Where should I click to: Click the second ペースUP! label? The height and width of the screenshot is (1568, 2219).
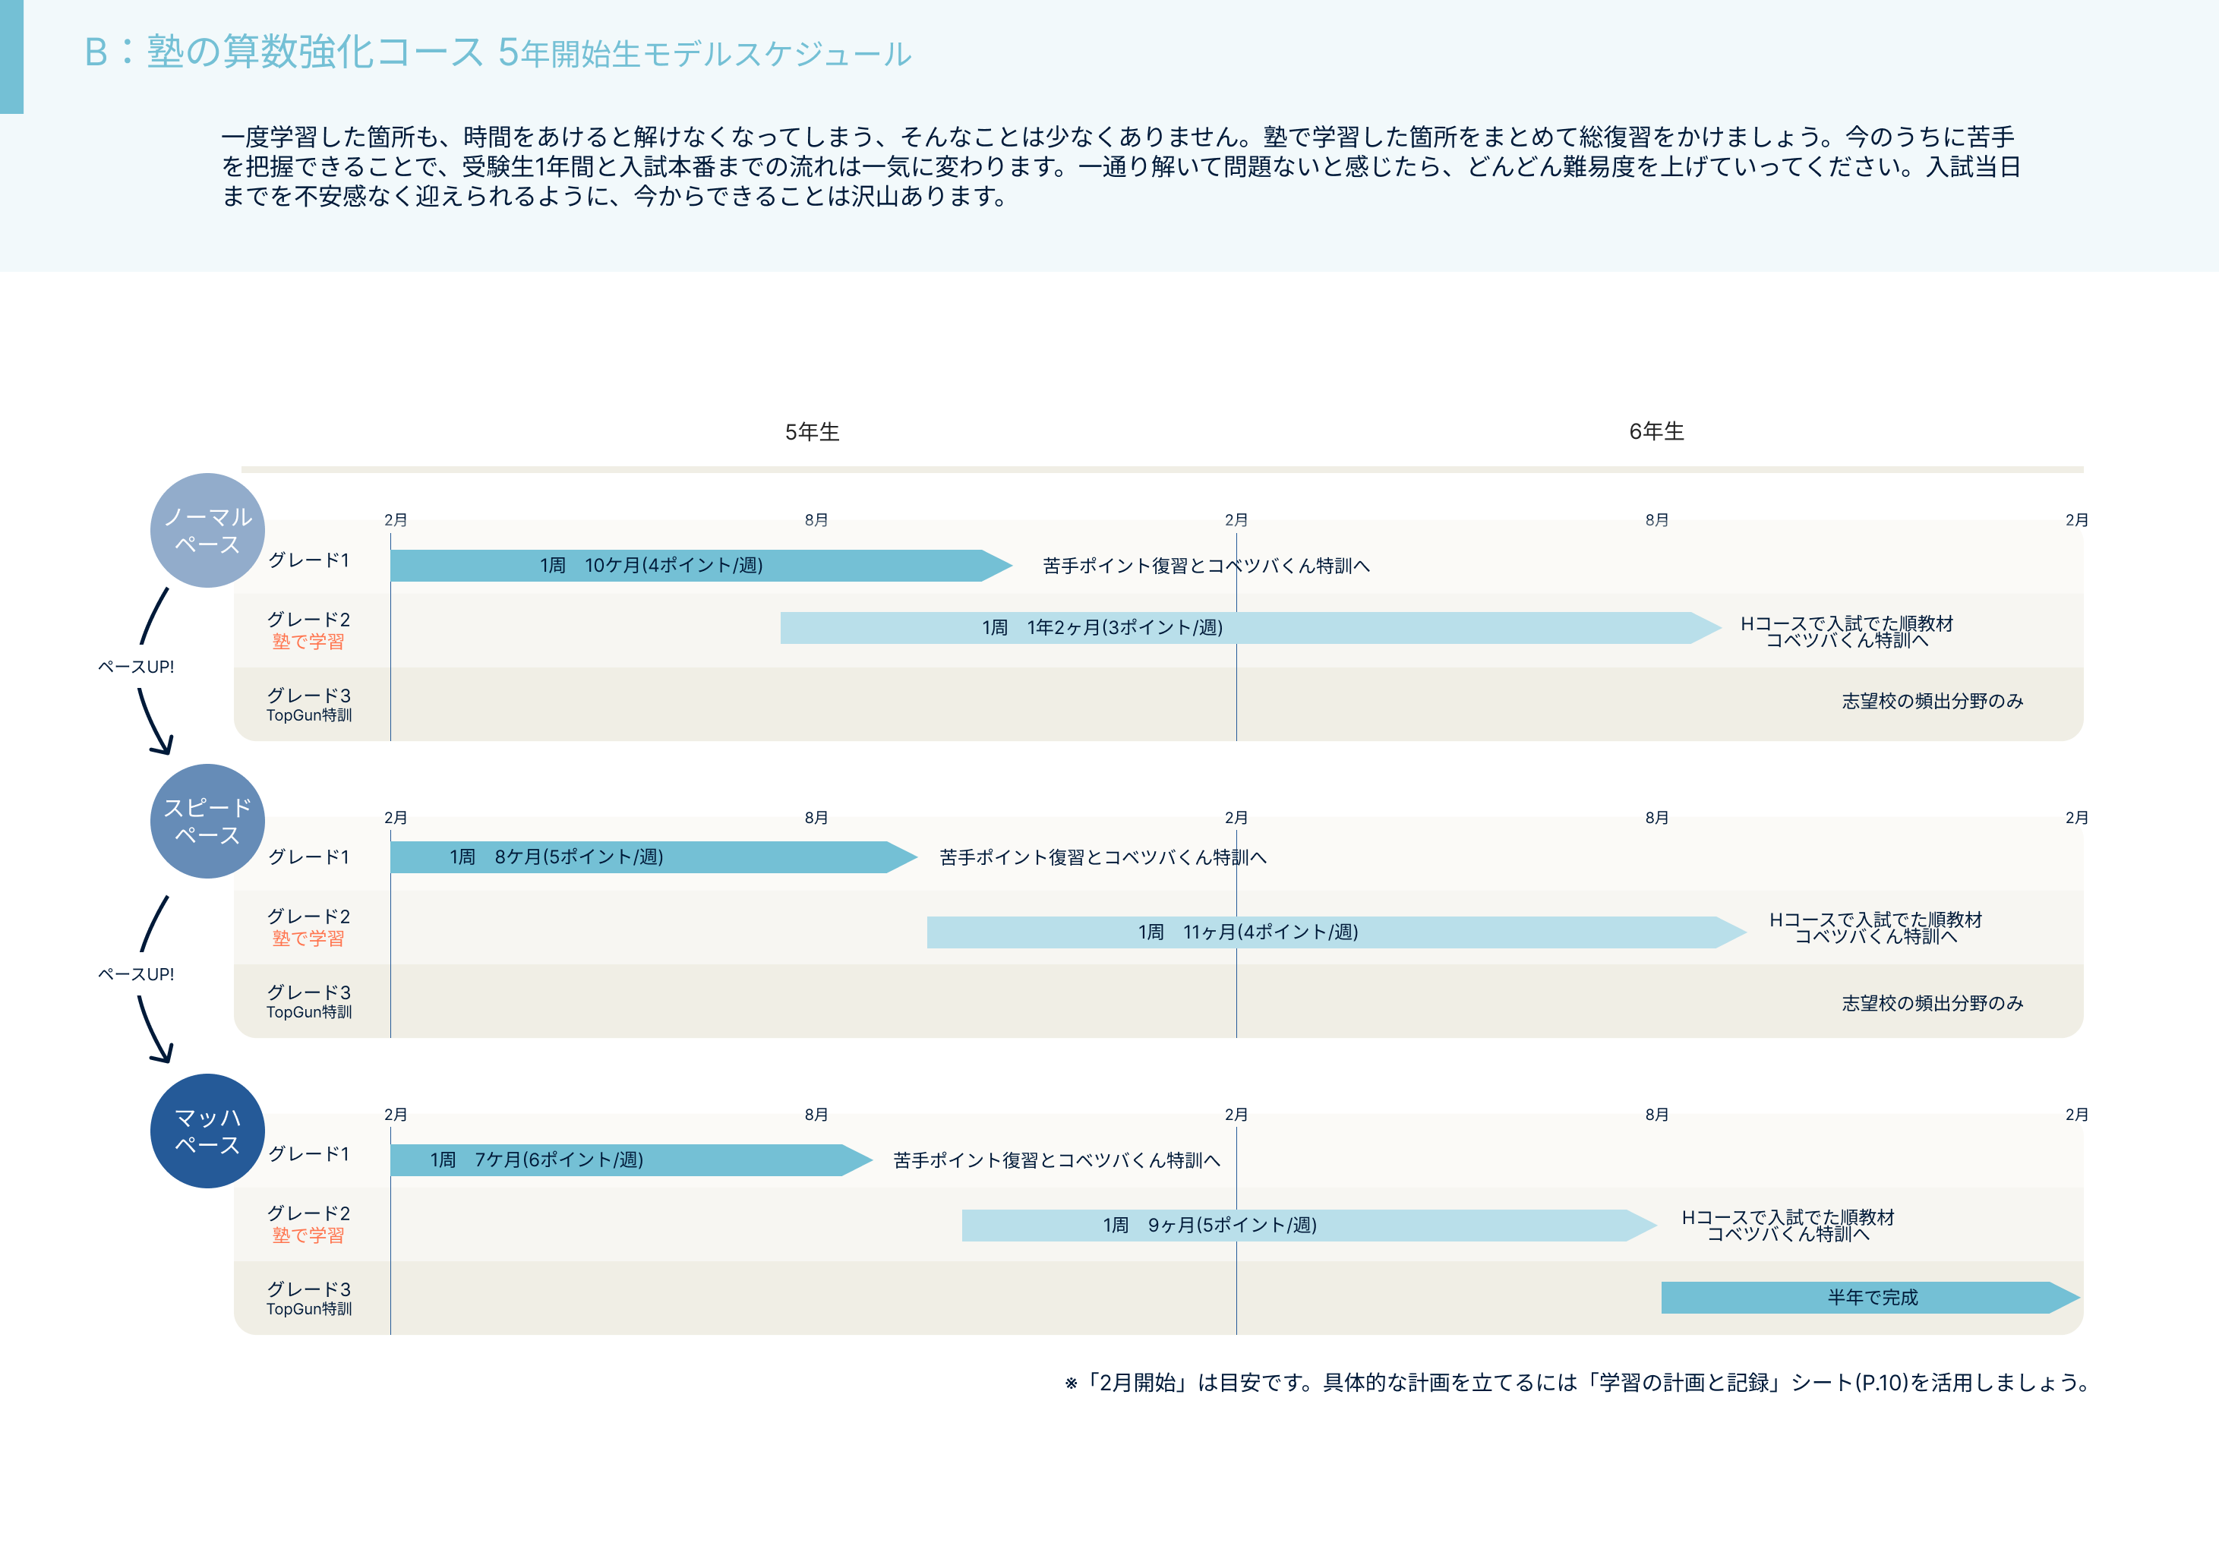pos(136,974)
